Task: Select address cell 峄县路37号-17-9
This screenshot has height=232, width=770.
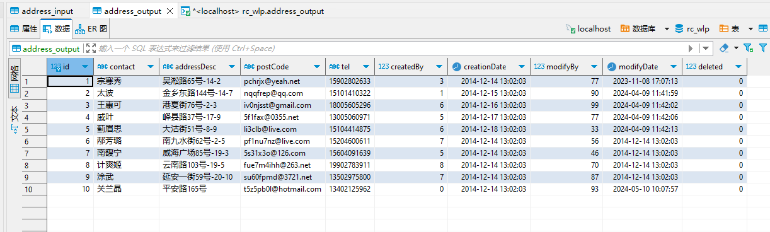Action: click(200, 117)
